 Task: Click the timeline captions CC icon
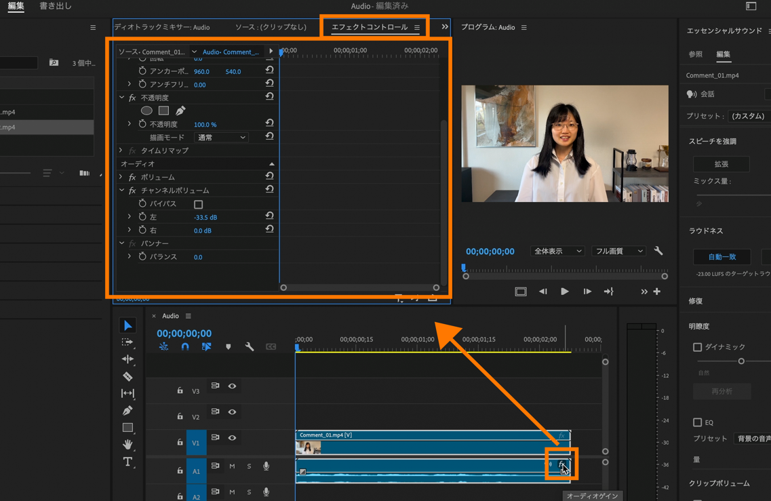pyautogui.click(x=271, y=346)
